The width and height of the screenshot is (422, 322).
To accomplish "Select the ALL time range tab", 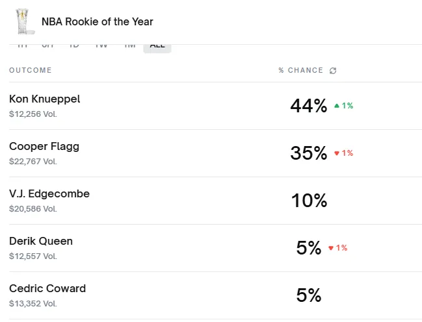I will (x=157, y=46).
